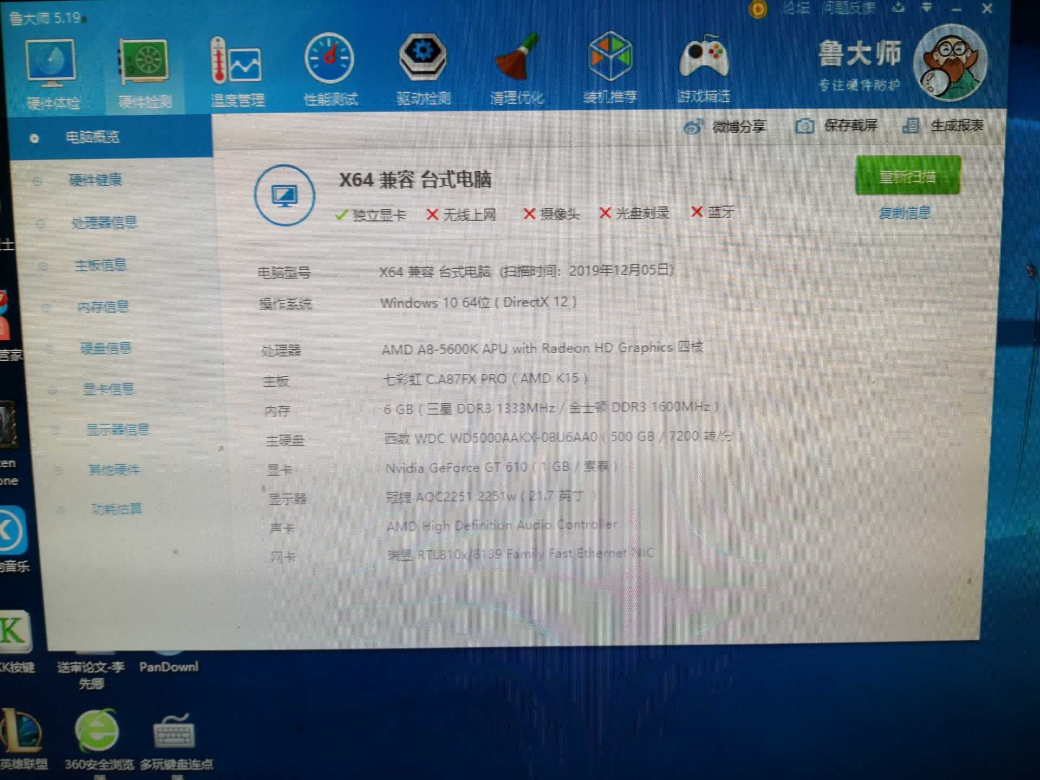Open 其他硬件 sidebar item

114,470
